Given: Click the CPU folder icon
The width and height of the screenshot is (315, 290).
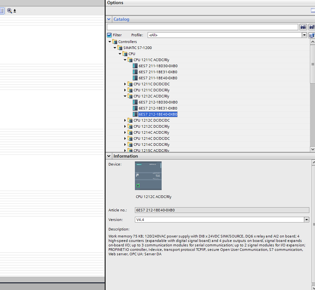Looking at the screenshot, I should (125, 54).
